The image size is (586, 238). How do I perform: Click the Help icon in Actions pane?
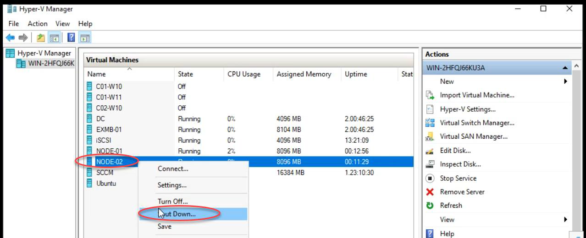(430, 233)
